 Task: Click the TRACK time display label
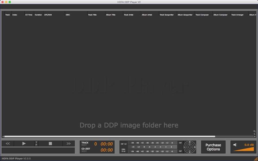pyautogui.click(x=85, y=143)
